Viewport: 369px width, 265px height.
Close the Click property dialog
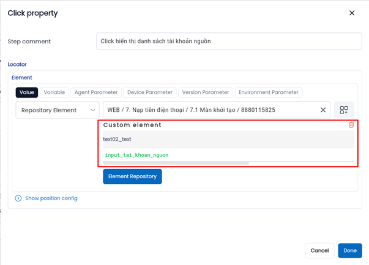pyautogui.click(x=352, y=13)
